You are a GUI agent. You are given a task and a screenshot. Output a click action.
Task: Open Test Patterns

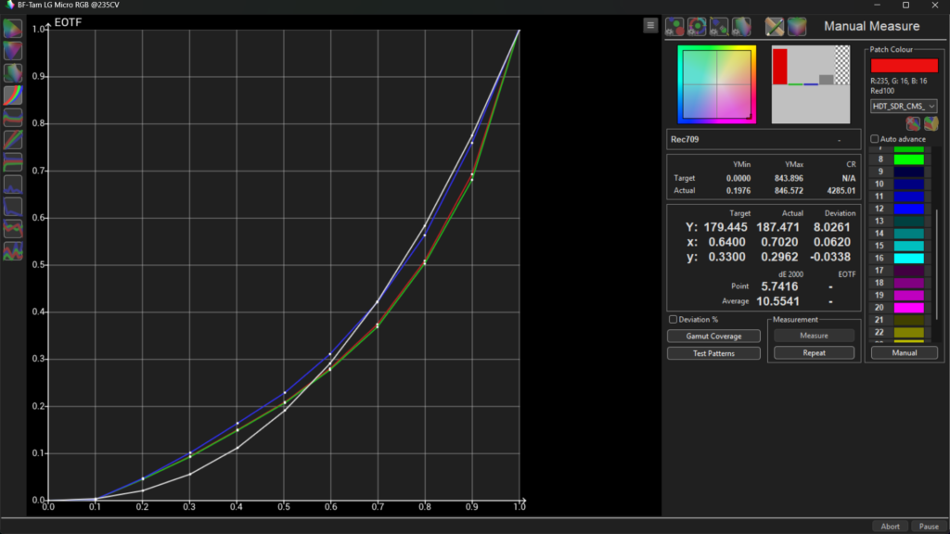[x=713, y=353]
